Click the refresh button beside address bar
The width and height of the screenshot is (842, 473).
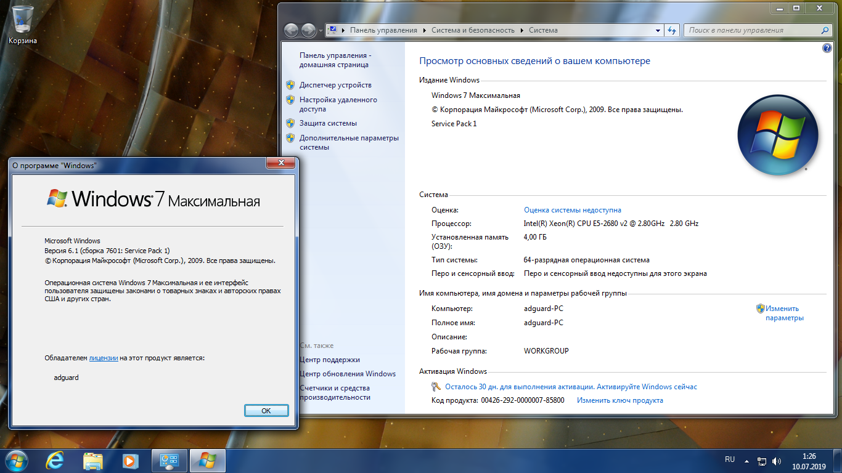(672, 30)
